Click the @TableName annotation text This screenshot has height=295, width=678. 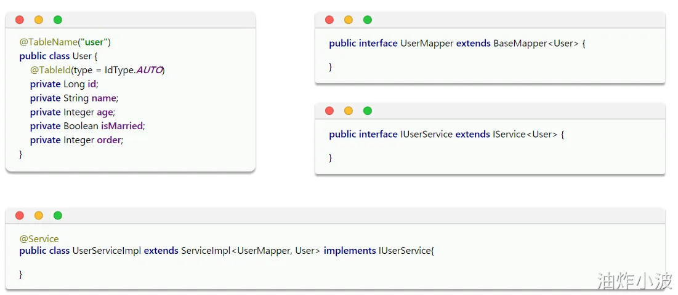point(48,42)
